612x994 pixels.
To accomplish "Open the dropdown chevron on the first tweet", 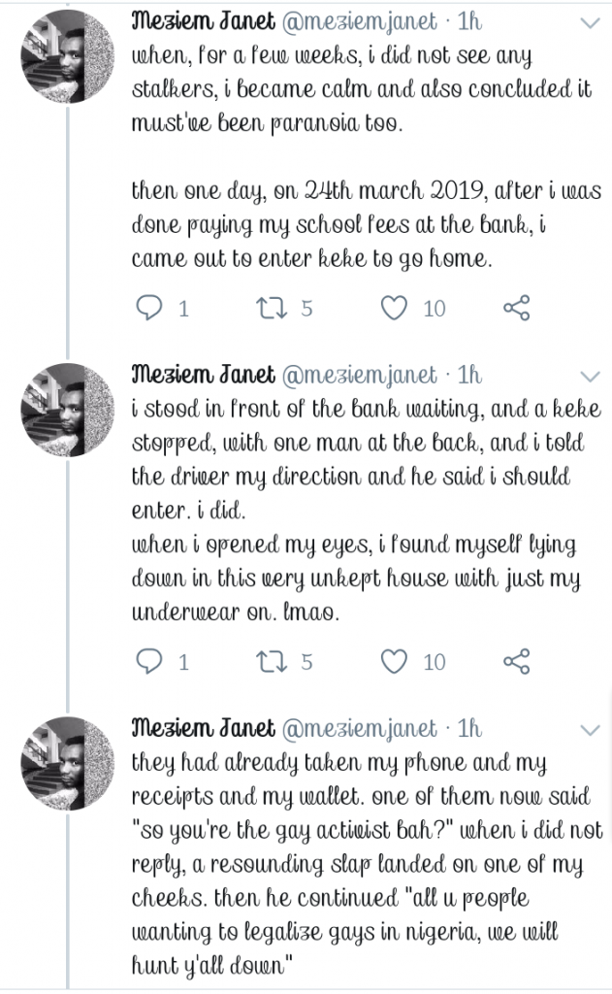I will click(590, 23).
